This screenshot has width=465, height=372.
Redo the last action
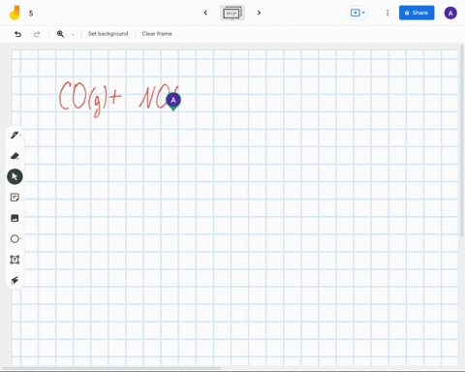point(37,34)
